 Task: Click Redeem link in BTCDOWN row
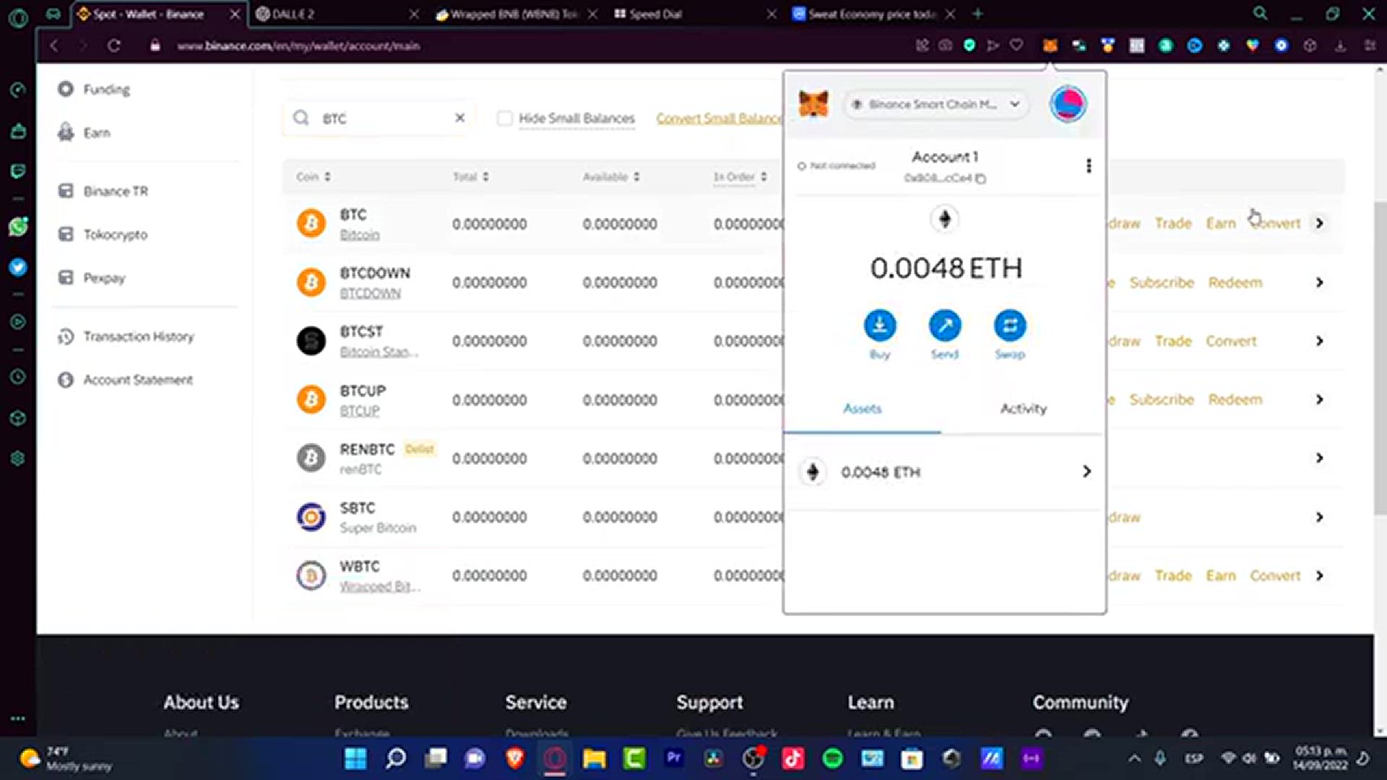(x=1235, y=282)
